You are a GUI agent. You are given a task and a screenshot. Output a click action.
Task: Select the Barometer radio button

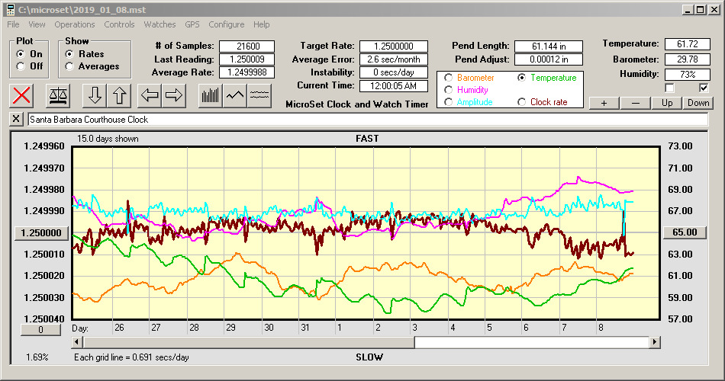(448, 78)
